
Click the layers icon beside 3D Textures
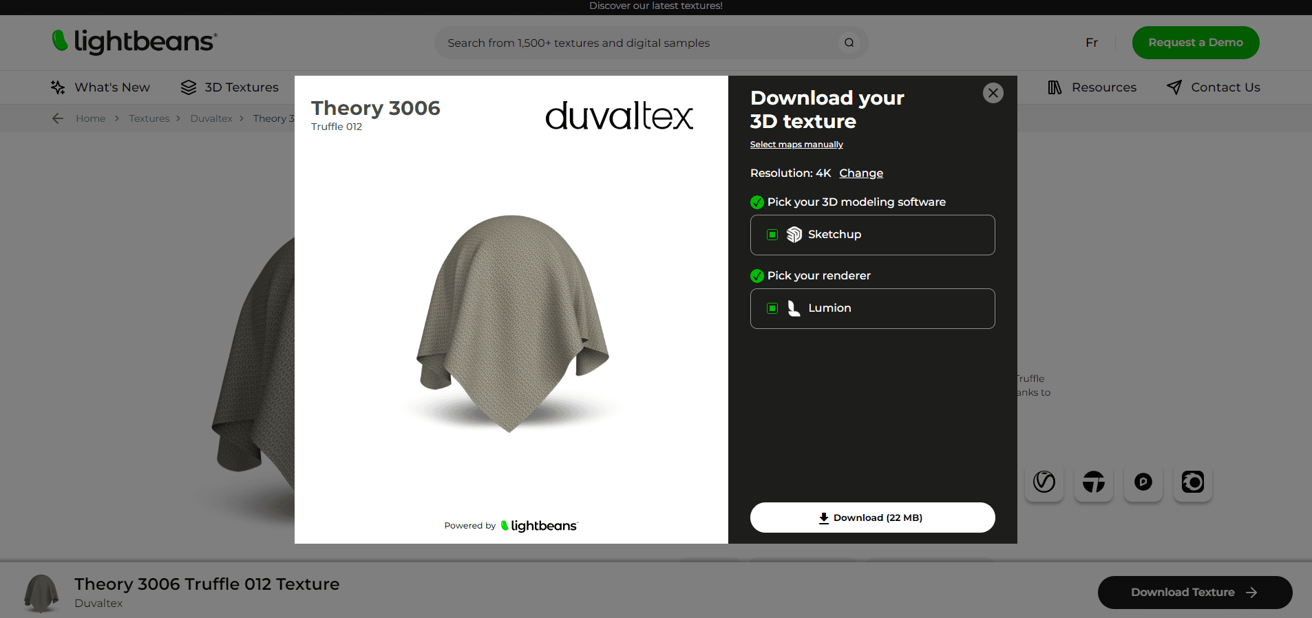[189, 87]
